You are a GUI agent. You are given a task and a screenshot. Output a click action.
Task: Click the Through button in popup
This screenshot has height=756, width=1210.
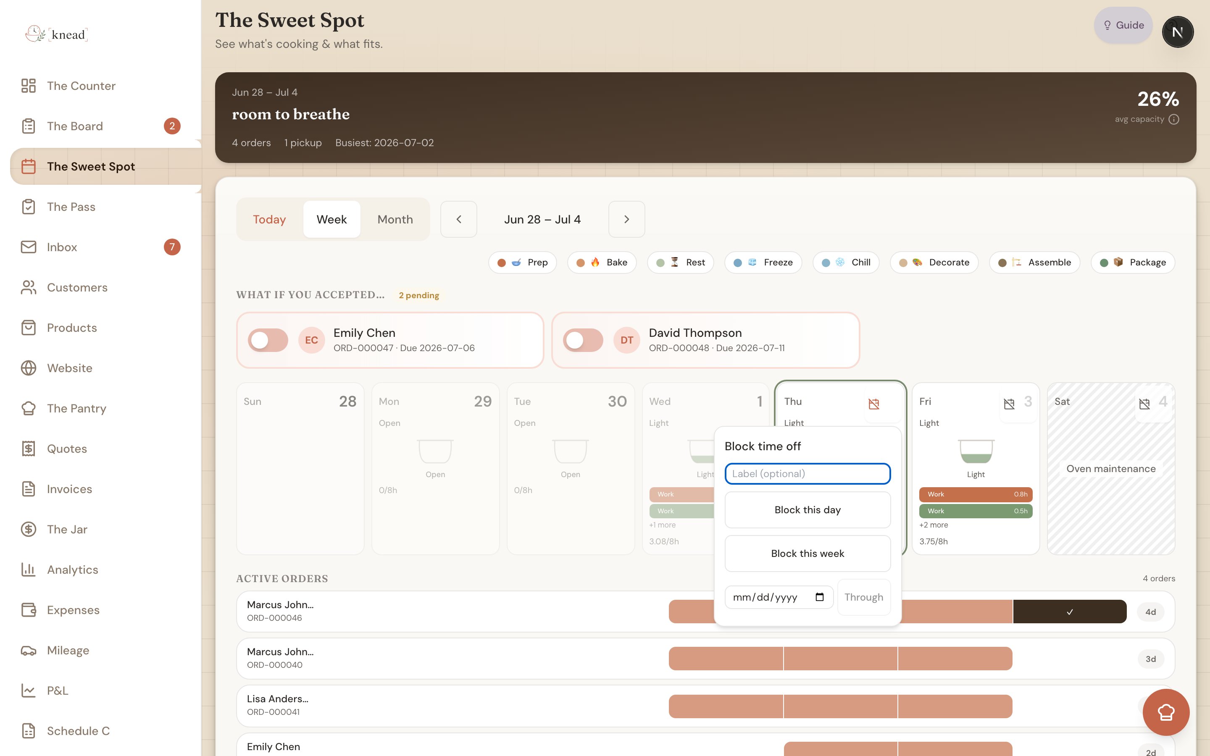tap(863, 597)
